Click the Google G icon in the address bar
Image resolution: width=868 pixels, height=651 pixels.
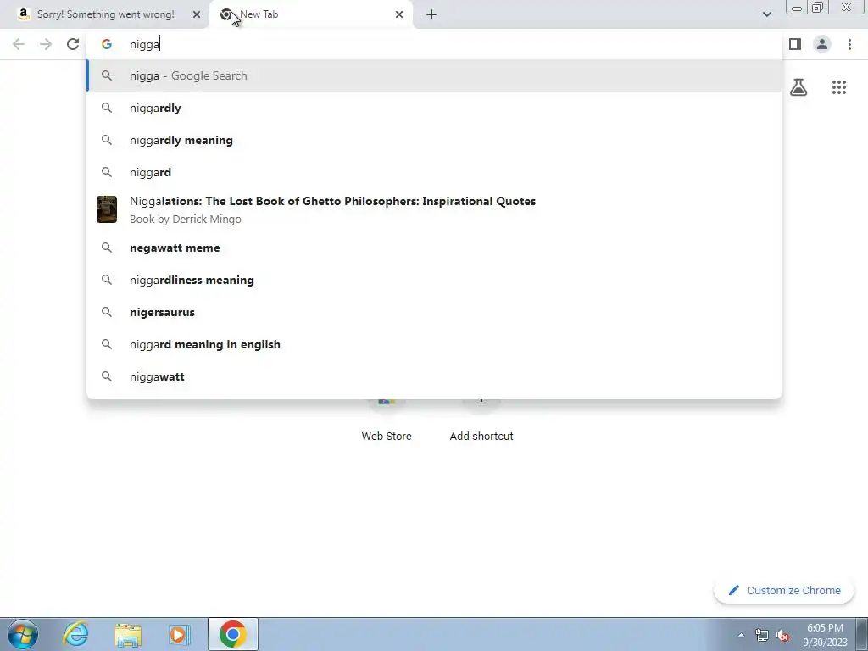[106, 44]
